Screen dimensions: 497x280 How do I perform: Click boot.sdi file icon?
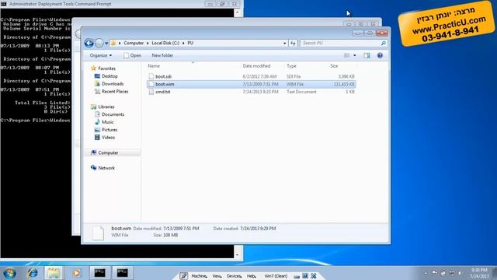pos(151,76)
